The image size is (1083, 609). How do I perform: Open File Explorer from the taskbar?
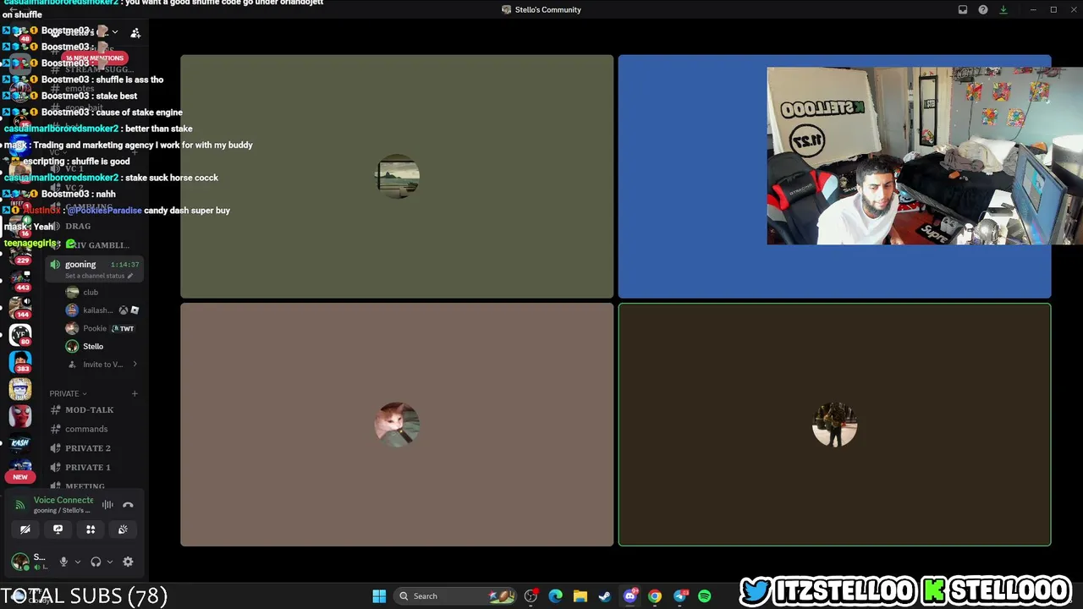click(x=580, y=596)
